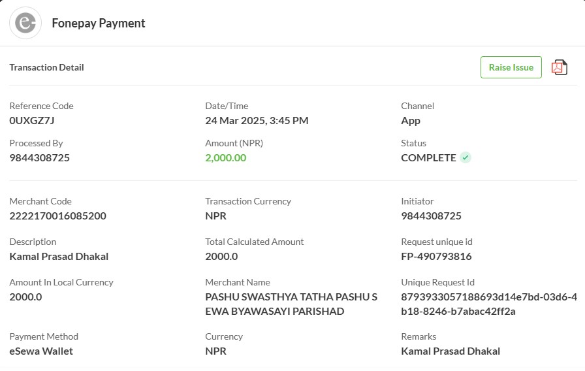Click the Total Calculated Amount label

pyautogui.click(x=255, y=242)
